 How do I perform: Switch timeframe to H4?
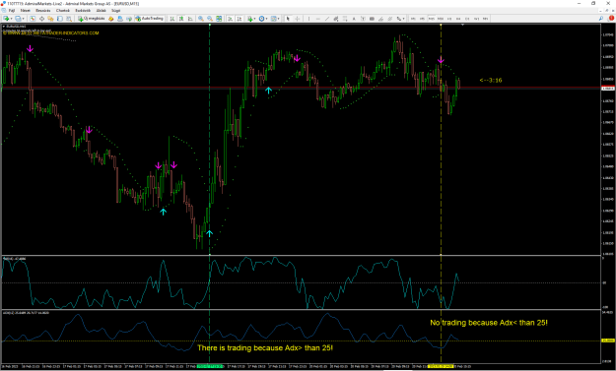pos(458,19)
